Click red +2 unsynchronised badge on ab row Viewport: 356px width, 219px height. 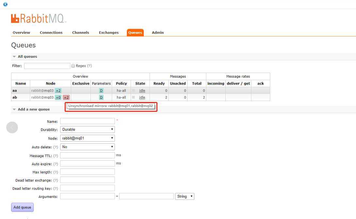coord(66,97)
